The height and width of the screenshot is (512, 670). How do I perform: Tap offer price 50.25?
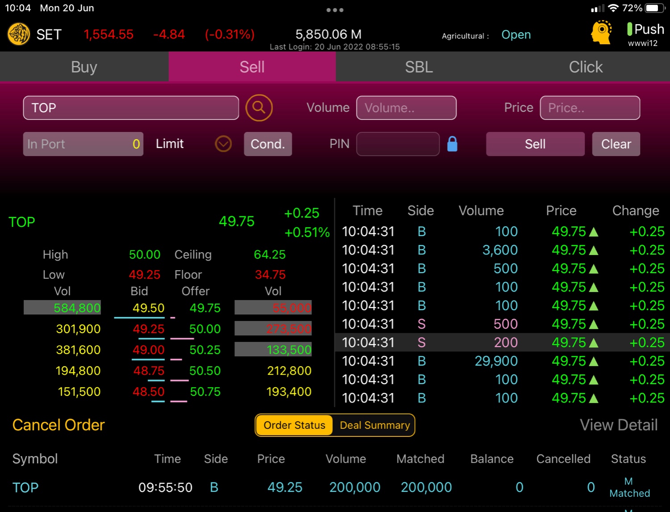205,350
